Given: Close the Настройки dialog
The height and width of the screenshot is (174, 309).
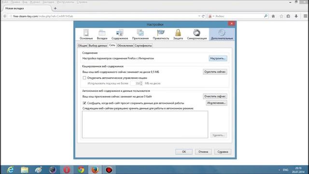Looking at the screenshot, I should [232, 24].
